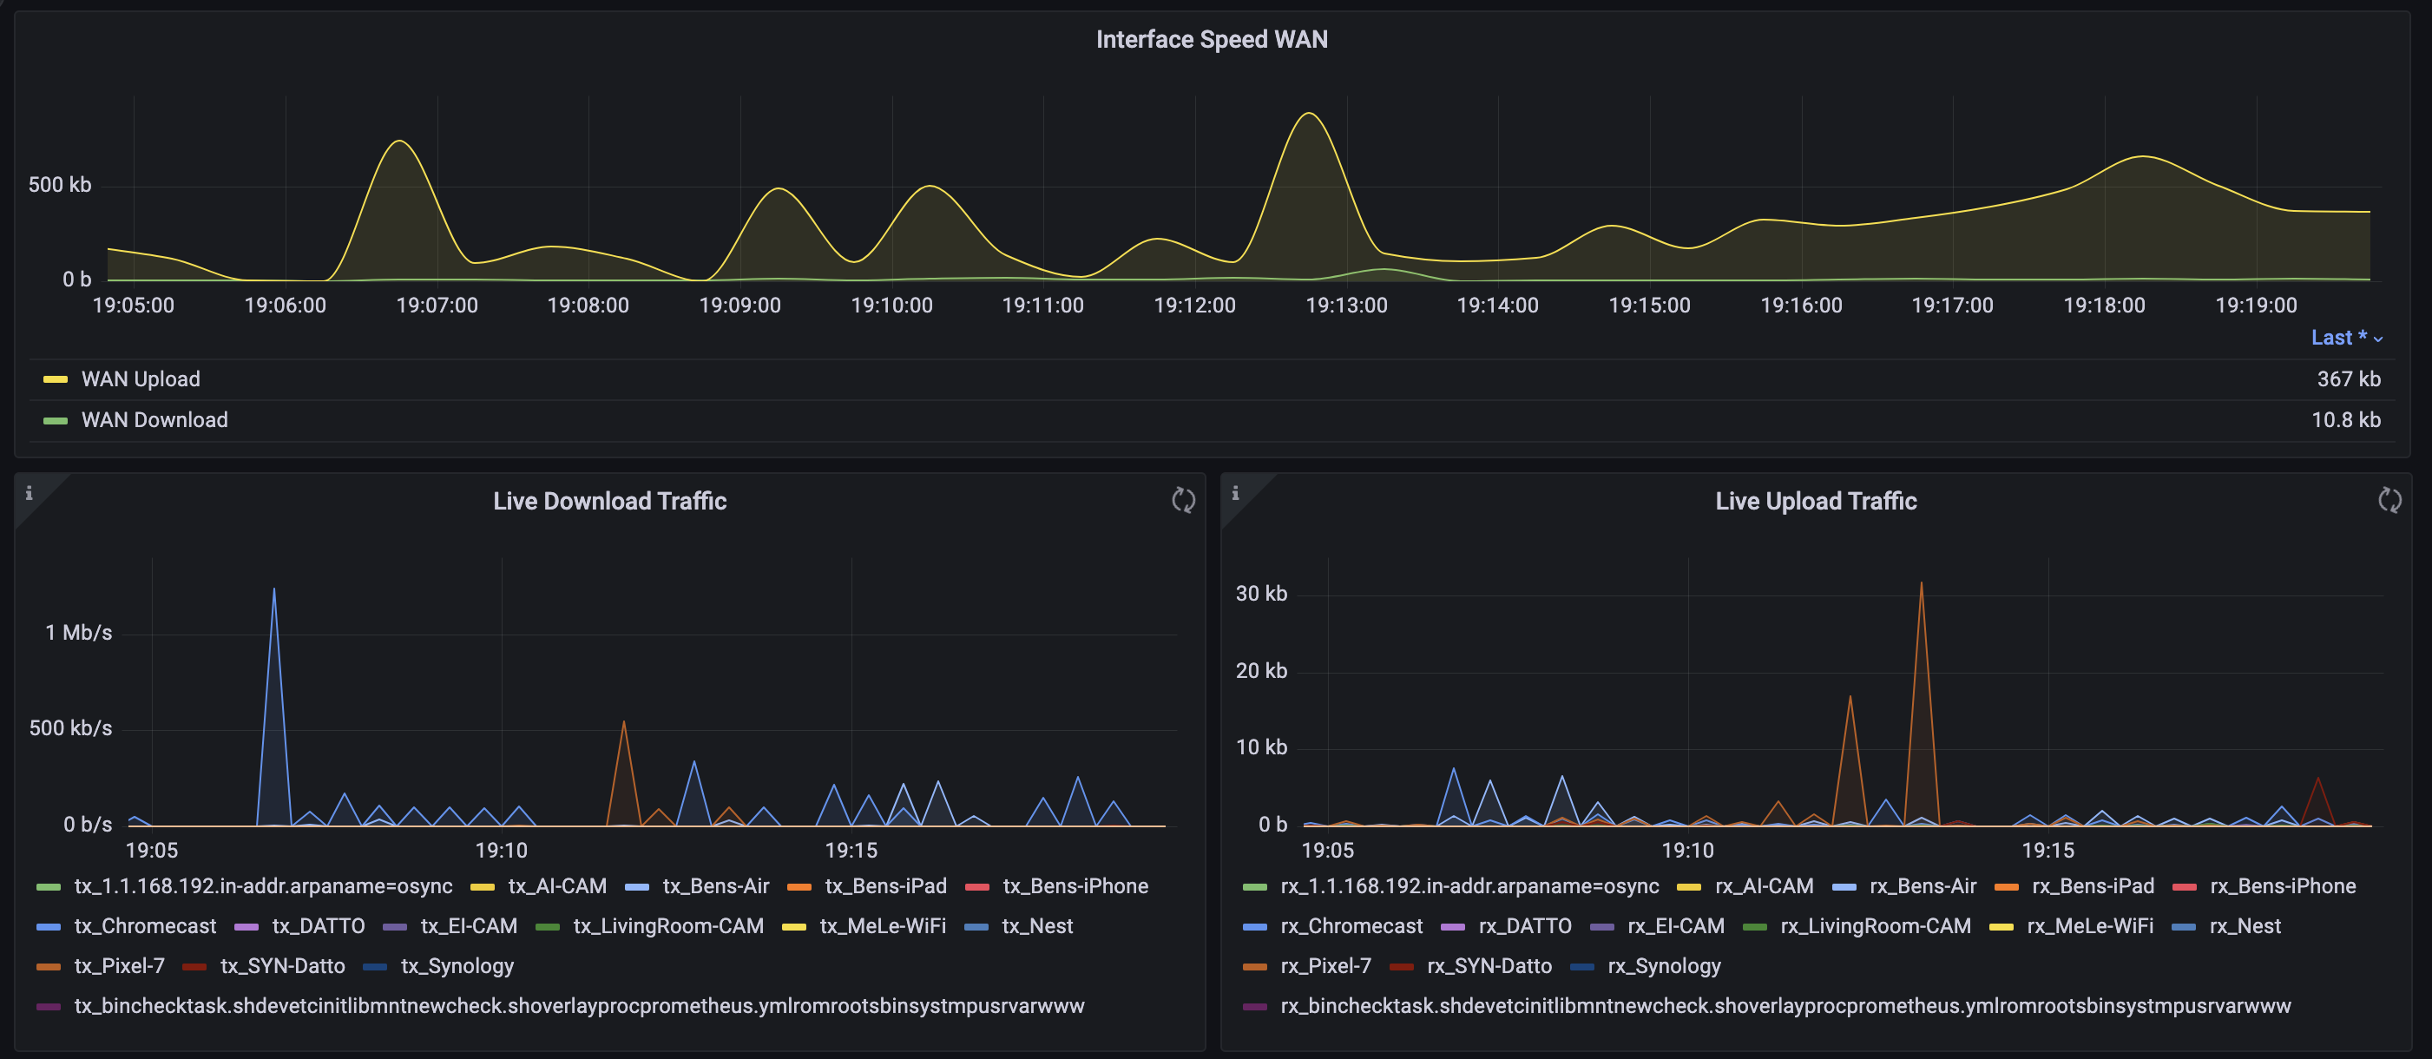Toggle tx_DATTO legend series
The height and width of the screenshot is (1059, 2432).
click(x=319, y=926)
